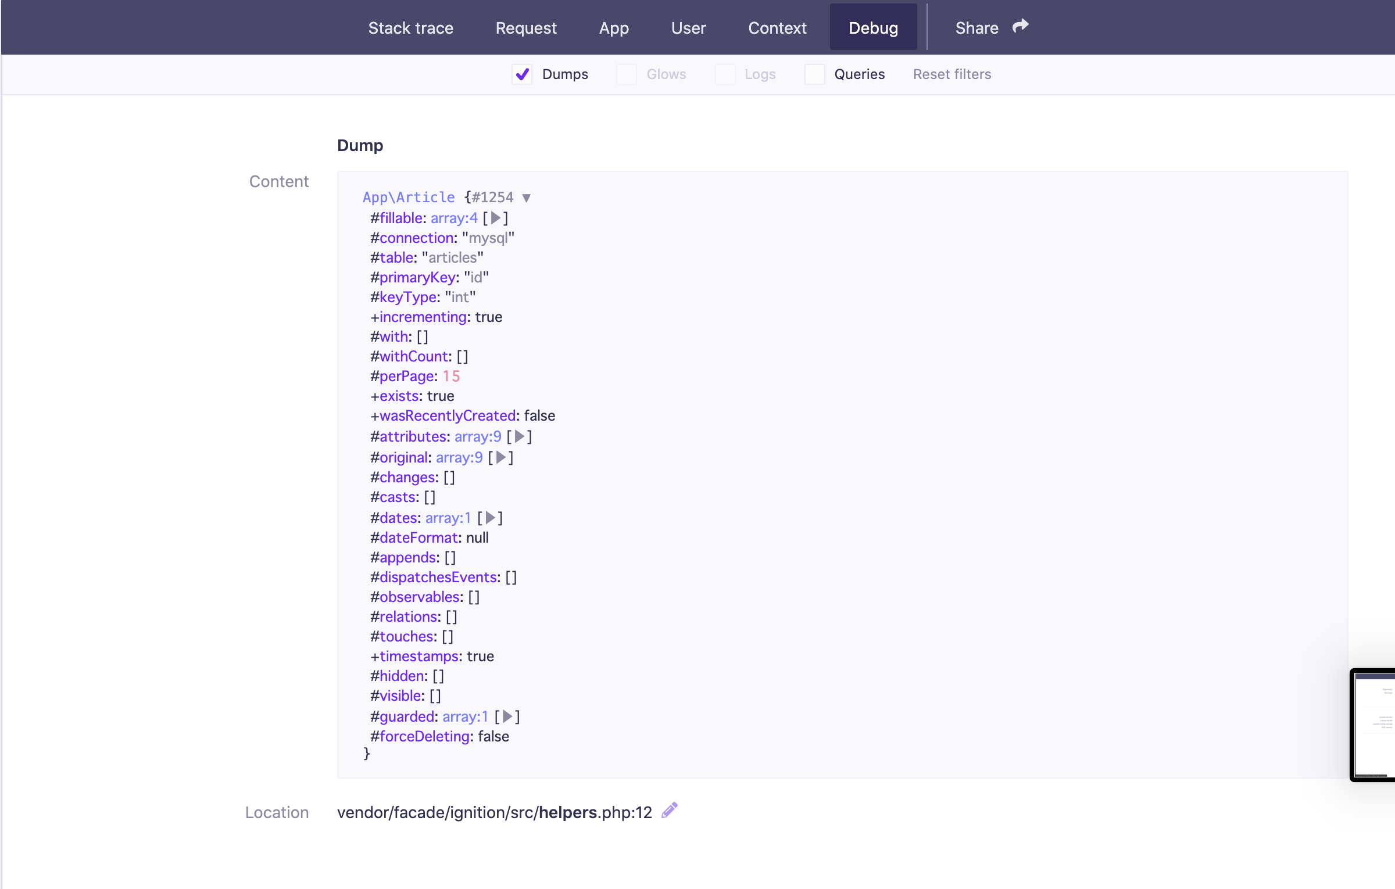The image size is (1395, 889).
Task: Click the Dump heading
Action: pyautogui.click(x=360, y=145)
